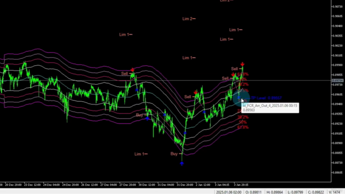Screen dimensions: 345x194
Task: Click the 0.90105 price axis label
Action: (338, 56)
